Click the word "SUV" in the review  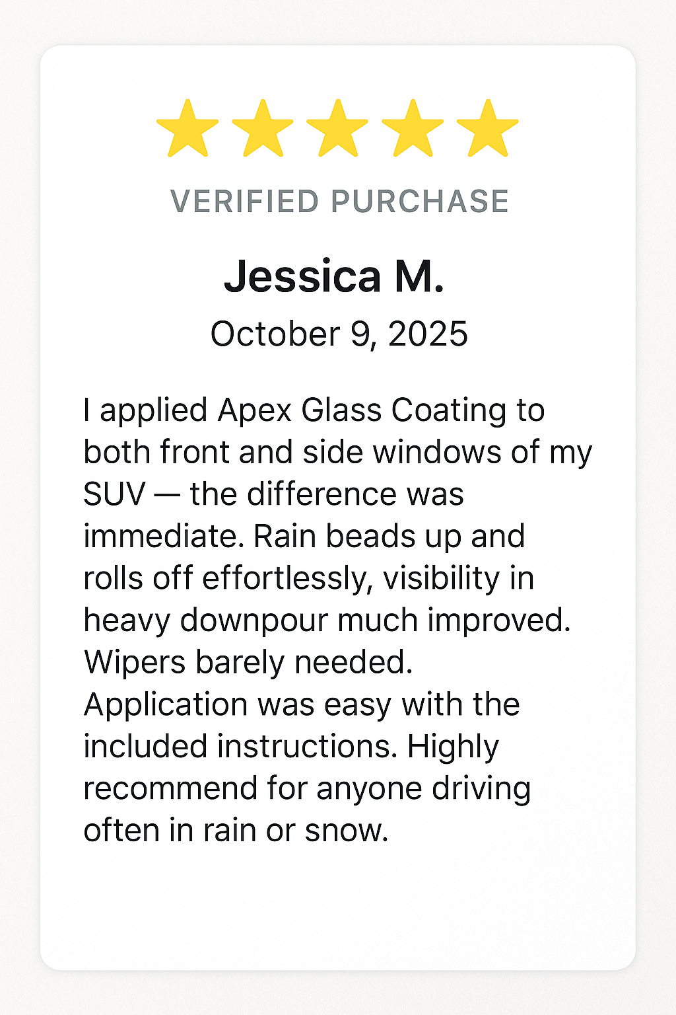click(114, 494)
